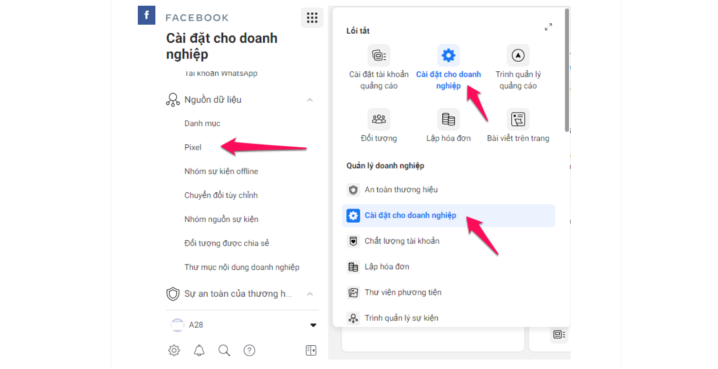The width and height of the screenshot is (718, 369).
Task: Open the Ads Account Settings shortcut icon
Action: [379, 56]
